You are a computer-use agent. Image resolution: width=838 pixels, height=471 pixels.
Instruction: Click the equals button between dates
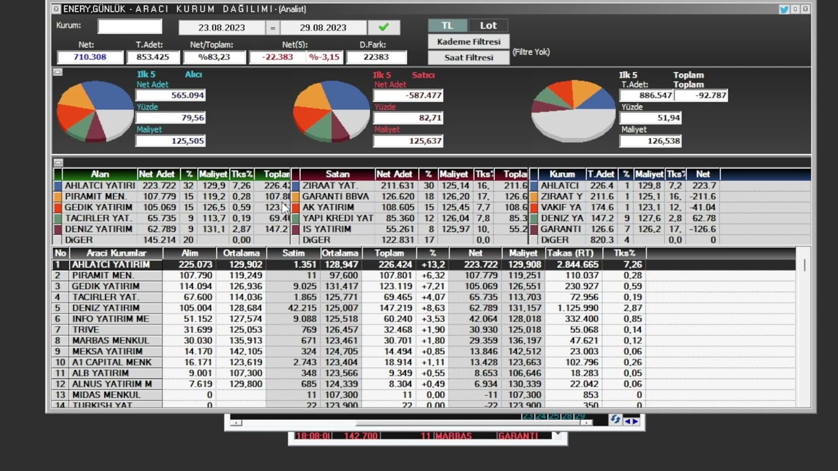pos(272,27)
